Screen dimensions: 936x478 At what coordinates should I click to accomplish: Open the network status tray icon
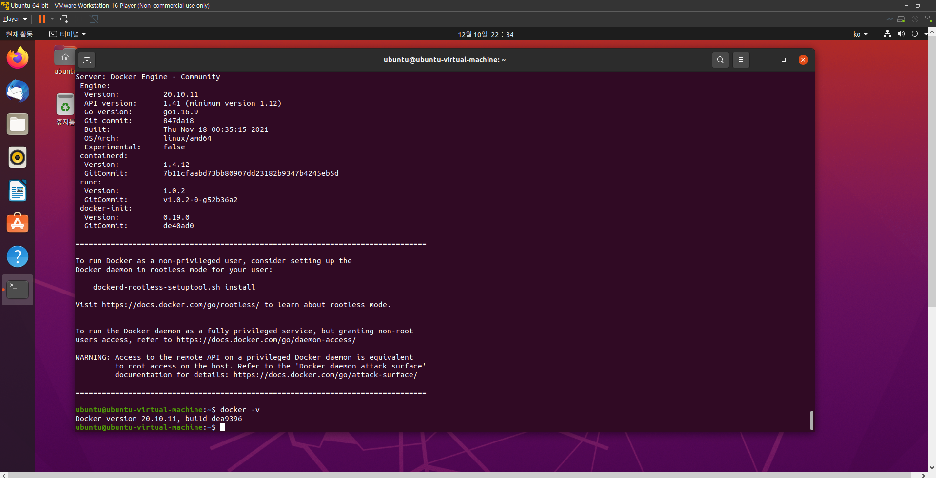click(887, 34)
